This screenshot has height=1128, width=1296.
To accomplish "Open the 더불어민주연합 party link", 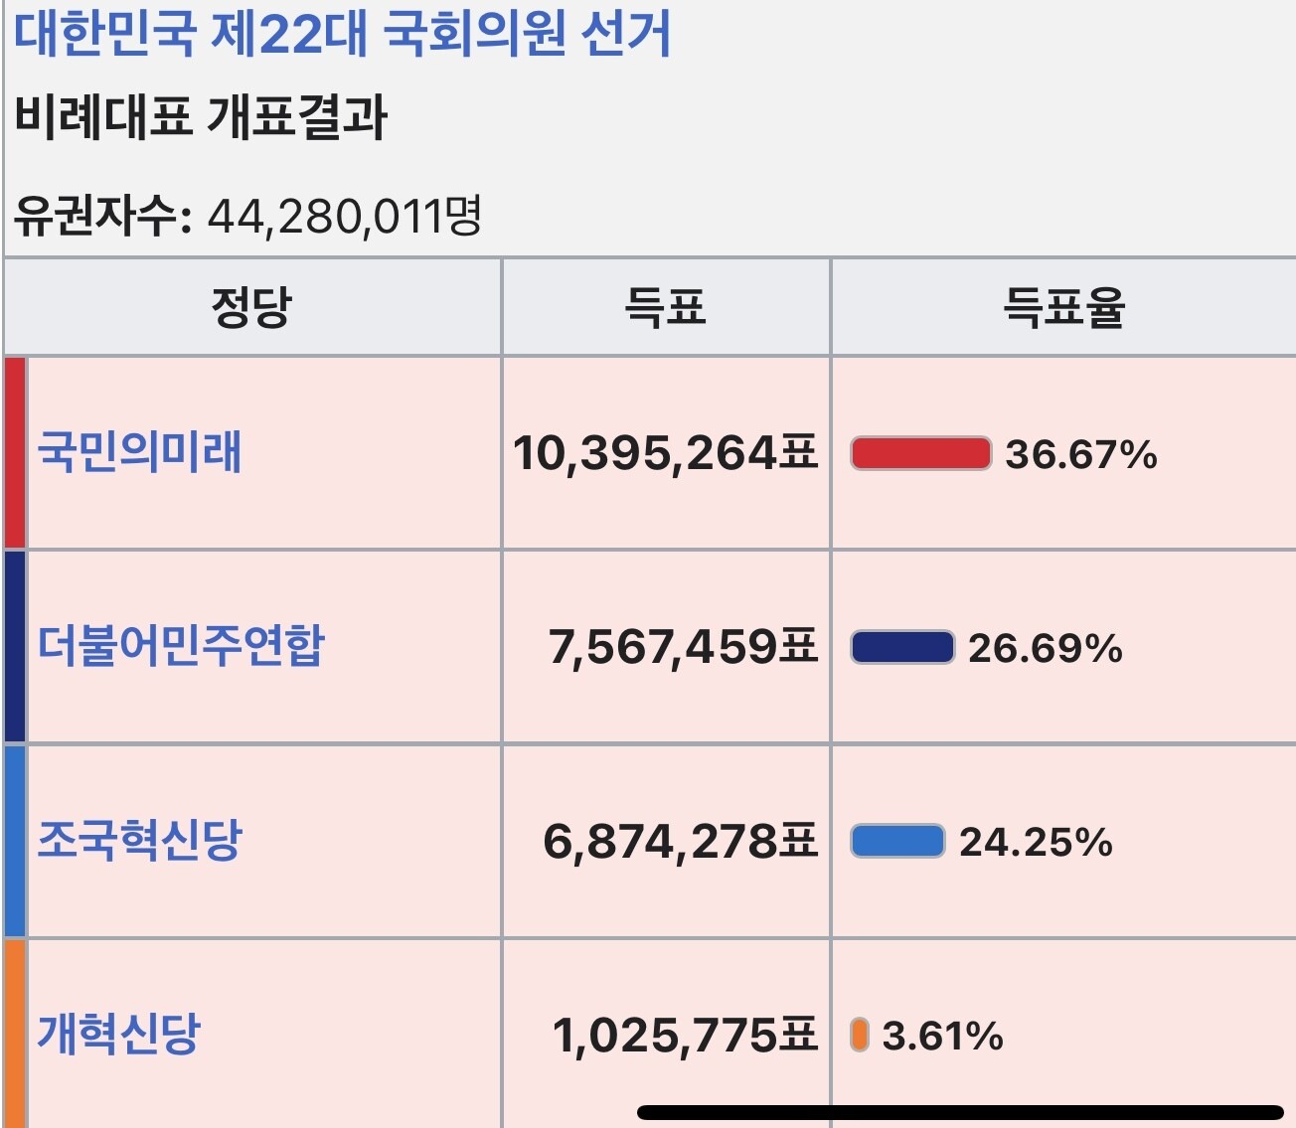I will tap(181, 646).
